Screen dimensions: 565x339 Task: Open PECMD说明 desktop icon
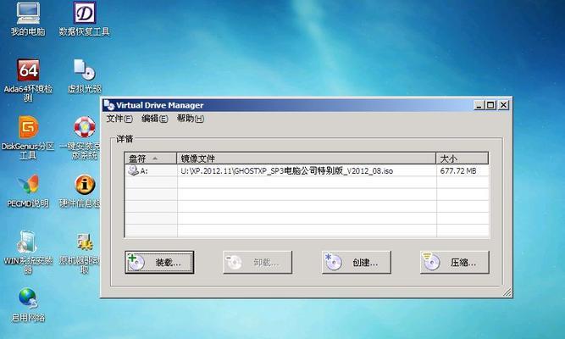[28, 192]
